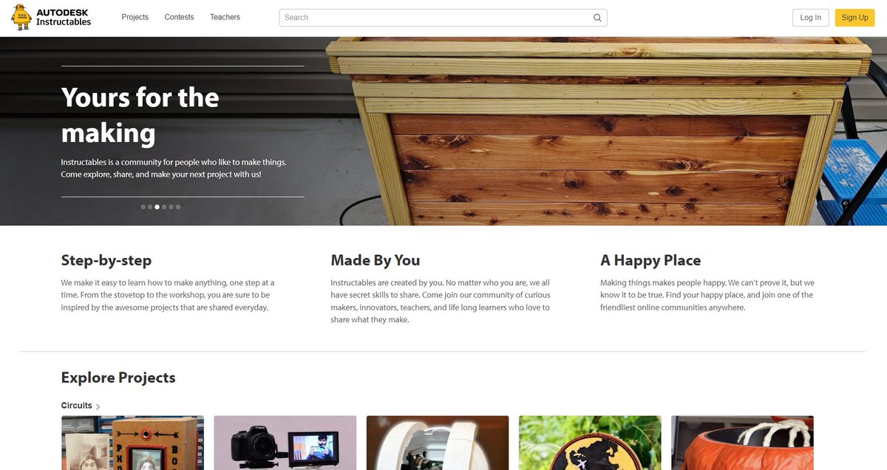
Task: Jump to the last carousel slide dot
Action: (x=177, y=207)
